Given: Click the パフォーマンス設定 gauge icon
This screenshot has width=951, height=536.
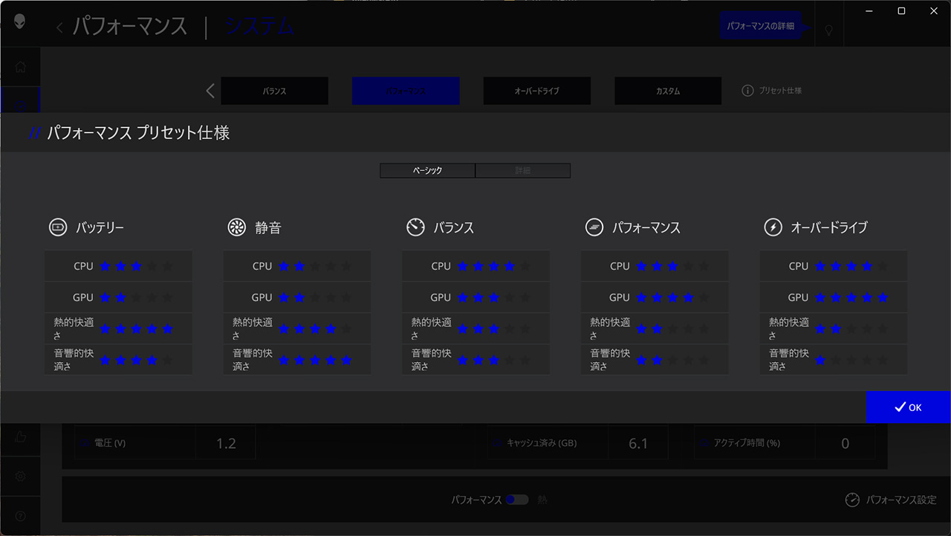Looking at the screenshot, I should click(x=852, y=500).
